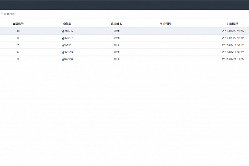
Task: Click the date 2018-07-26 12:45
Action: pyautogui.click(x=233, y=31)
